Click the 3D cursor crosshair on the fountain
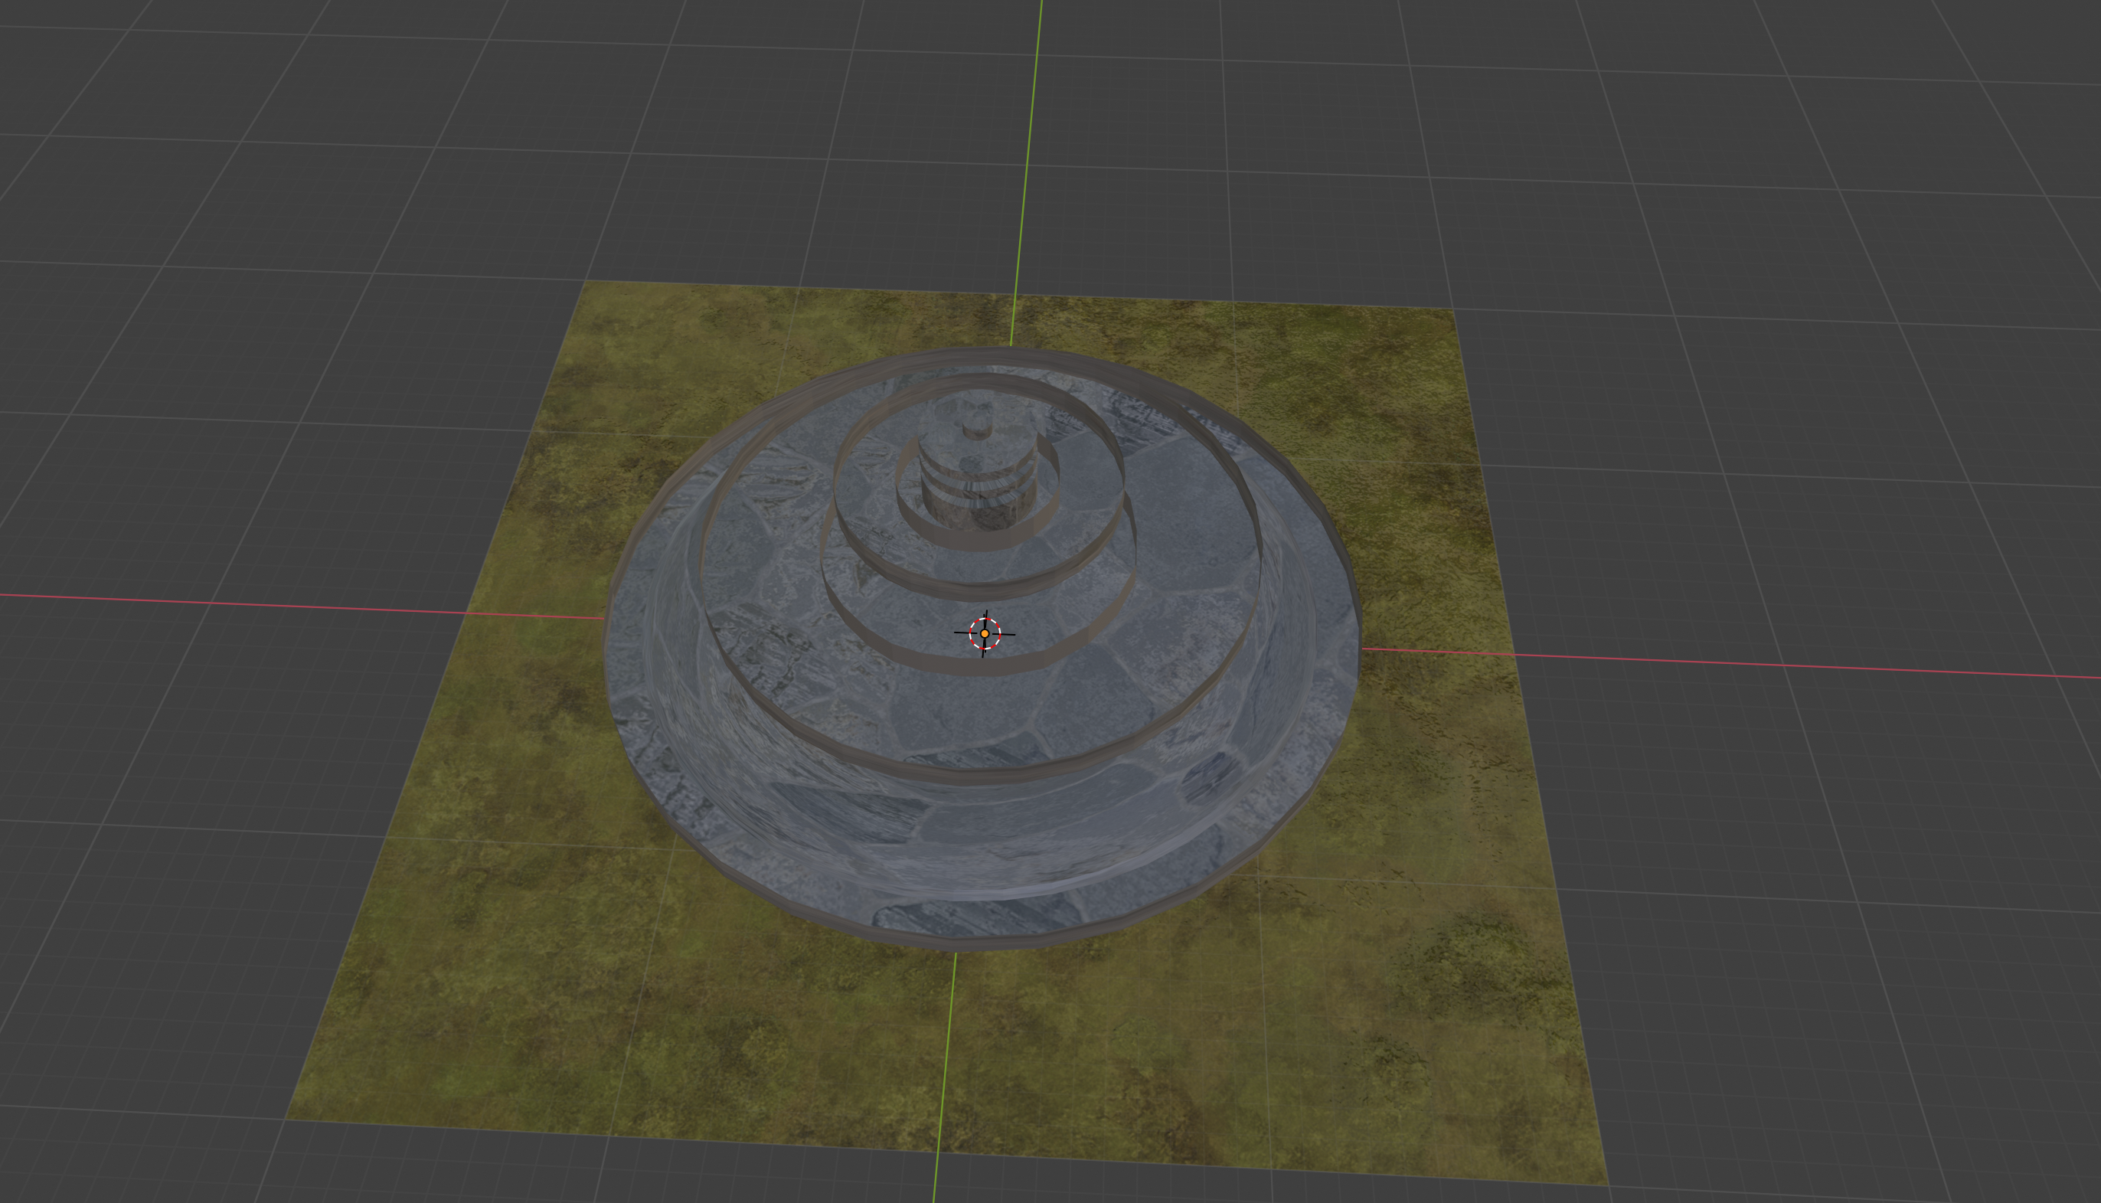Image resolution: width=2101 pixels, height=1203 pixels. (x=985, y=634)
